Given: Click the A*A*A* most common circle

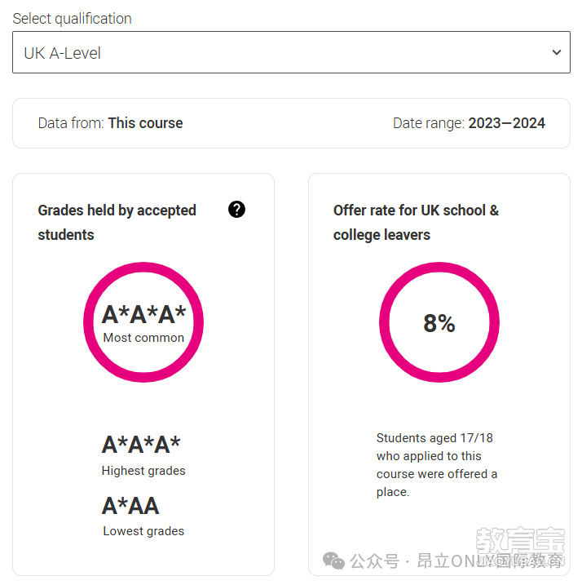Looking at the screenshot, I should point(143,322).
